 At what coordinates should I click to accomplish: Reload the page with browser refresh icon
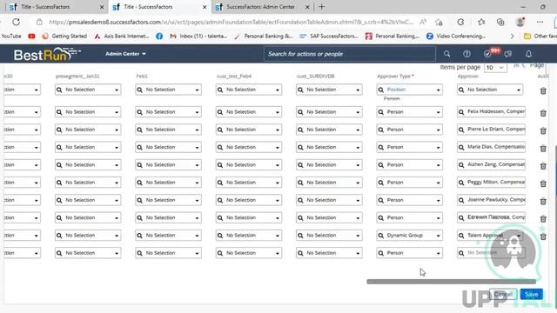click(16, 22)
